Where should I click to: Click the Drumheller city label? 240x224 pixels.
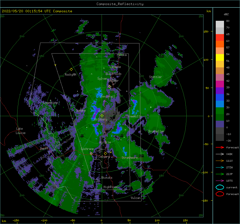[156, 131]
